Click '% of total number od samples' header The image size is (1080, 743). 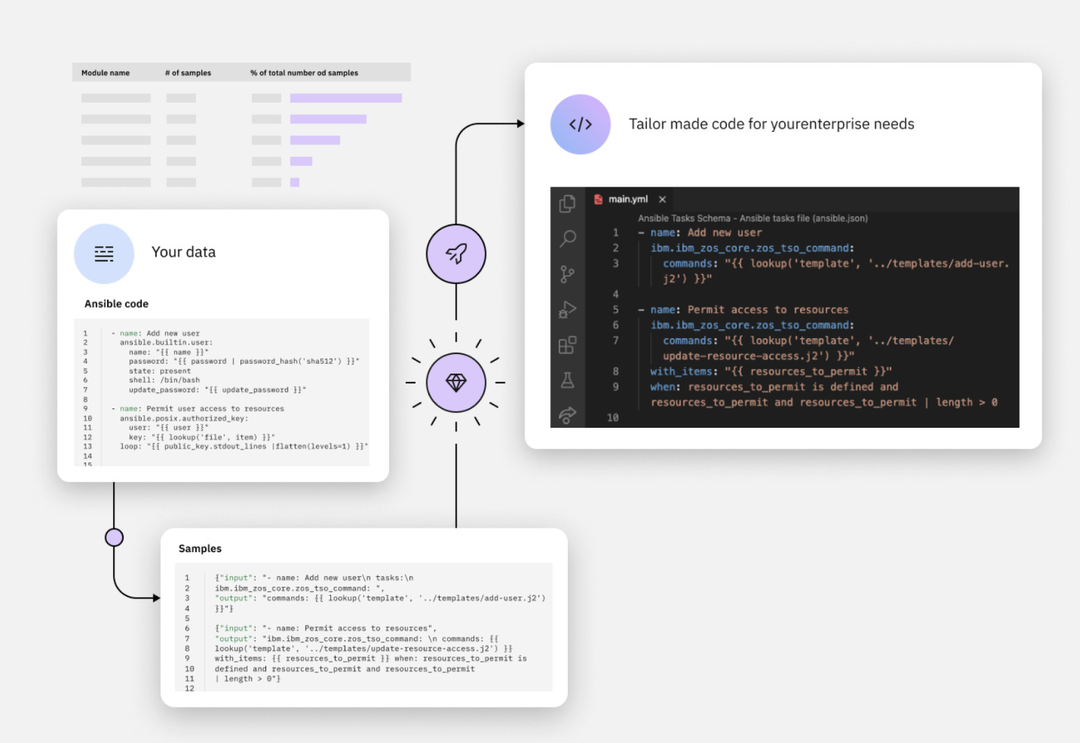[304, 73]
